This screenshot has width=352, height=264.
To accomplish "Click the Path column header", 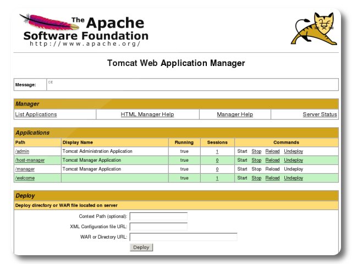I will (20, 142).
